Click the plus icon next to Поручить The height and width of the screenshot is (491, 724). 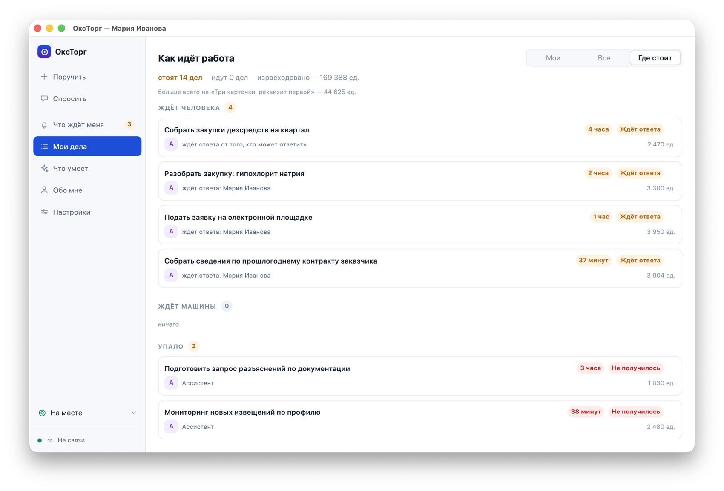tap(44, 77)
